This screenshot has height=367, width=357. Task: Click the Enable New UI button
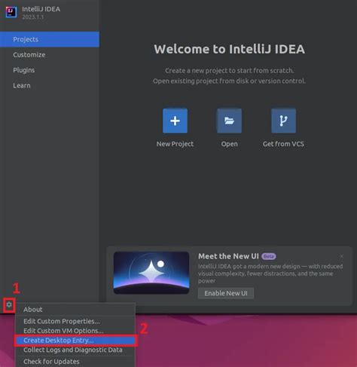(x=226, y=293)
